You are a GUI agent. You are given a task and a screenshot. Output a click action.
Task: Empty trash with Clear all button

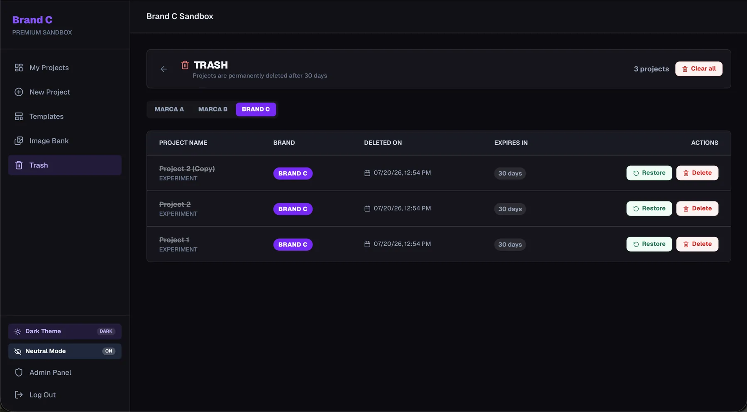pyautogui.click(x=699, y=69)
